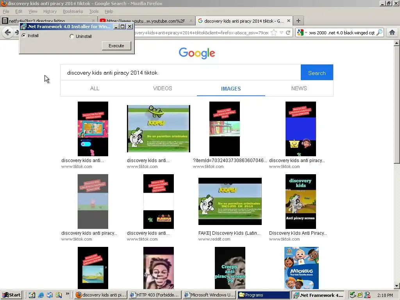Viewport: 400px width, 300px height.
Task: Click into the Google search query field
Action: [180, 73]
